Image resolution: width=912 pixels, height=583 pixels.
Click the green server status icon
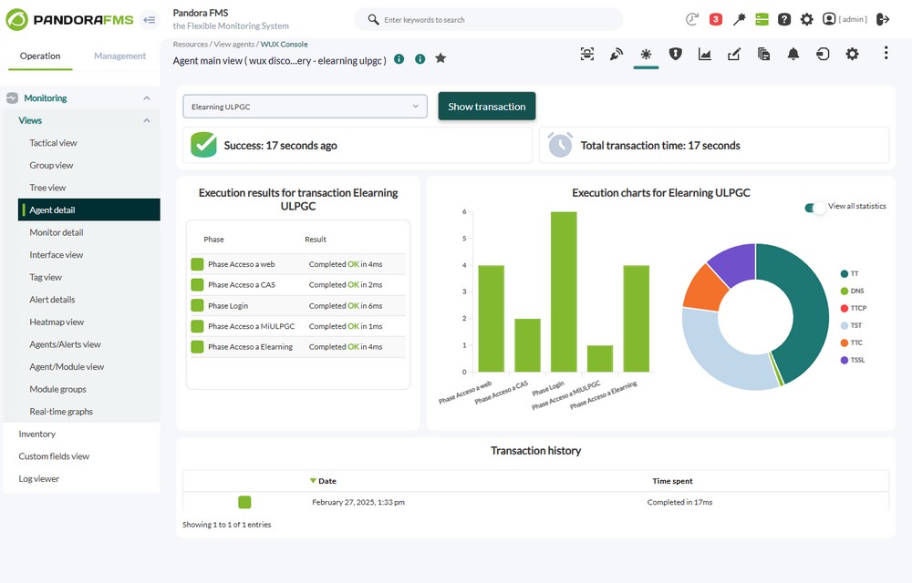point(762,19)
